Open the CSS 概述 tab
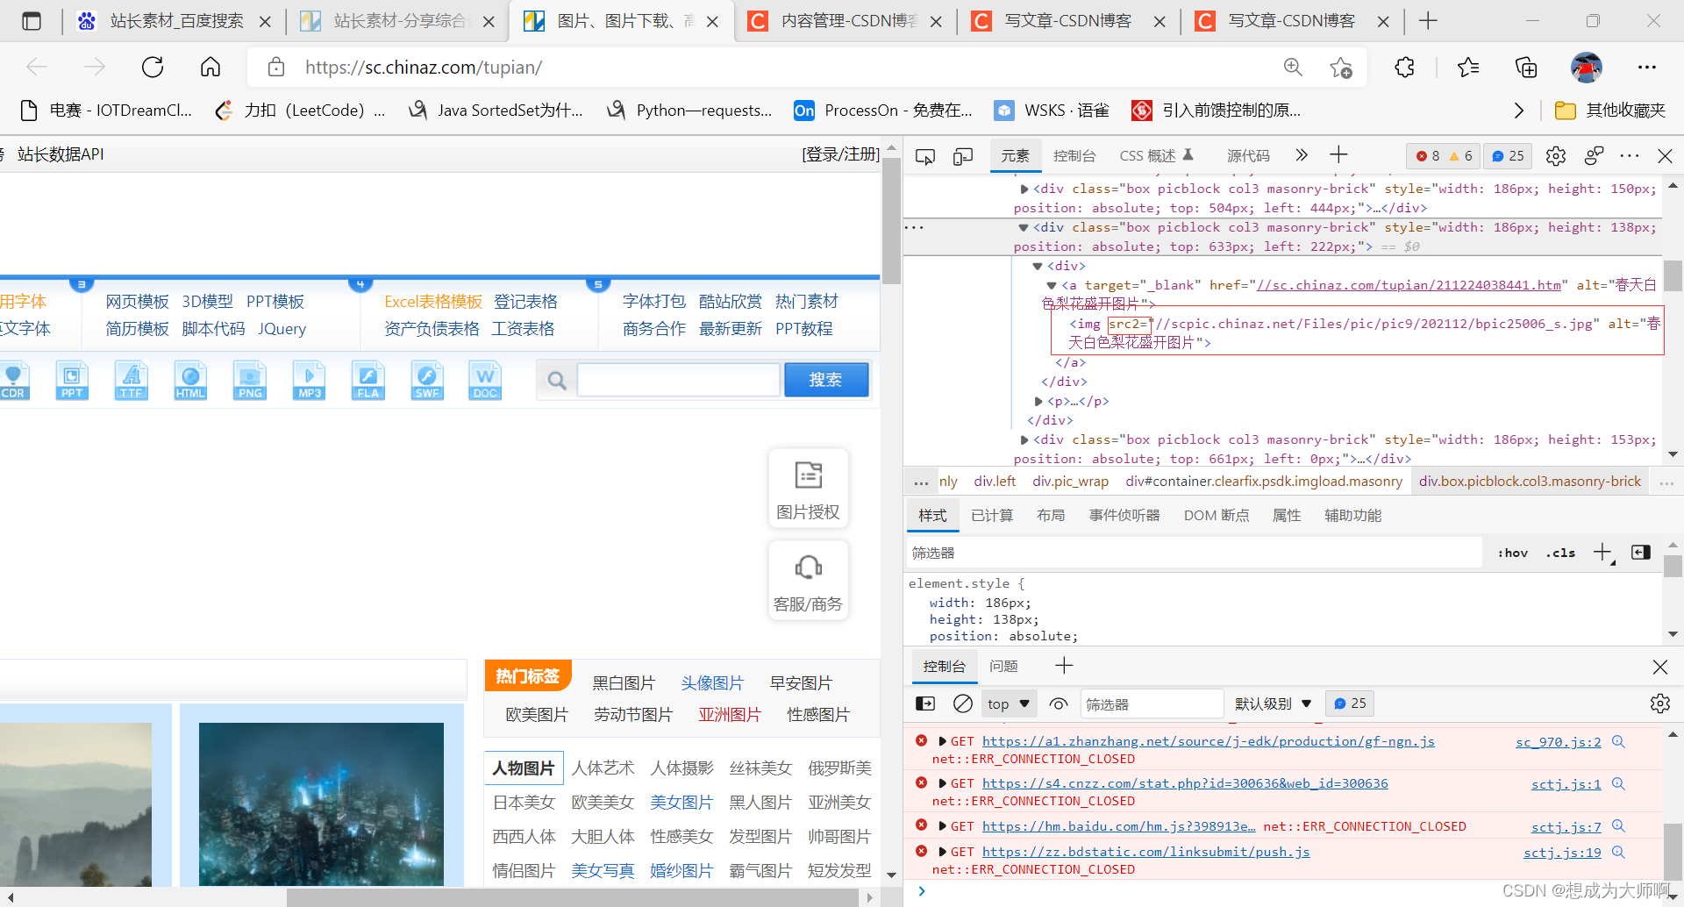This screenshot has width=1684, height=907. pyautogui.click(x=1156, y=156)
